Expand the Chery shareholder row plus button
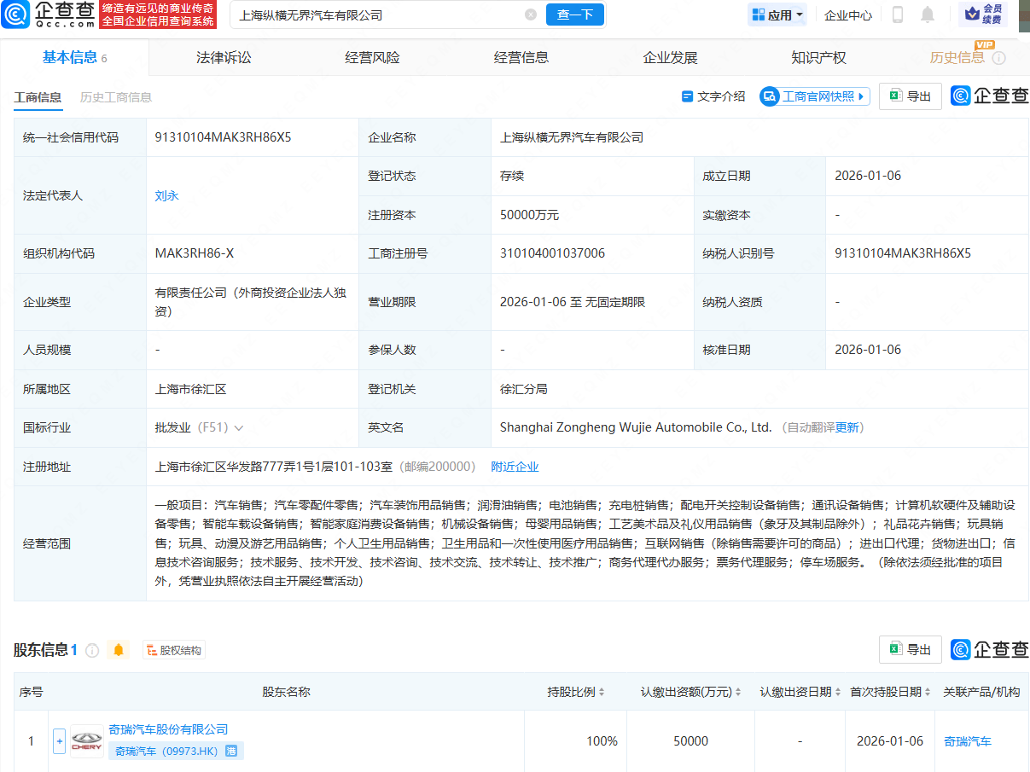The width and height of the screenshot is (1030, 772). [x=60, y=741]
